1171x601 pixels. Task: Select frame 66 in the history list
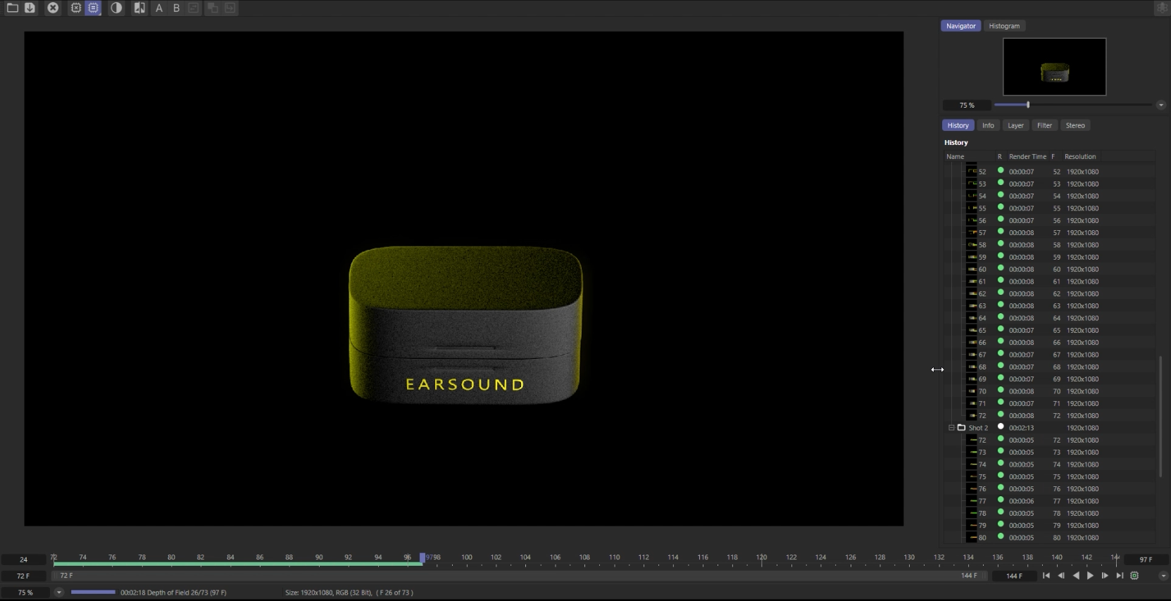(x=1049, y=343)
